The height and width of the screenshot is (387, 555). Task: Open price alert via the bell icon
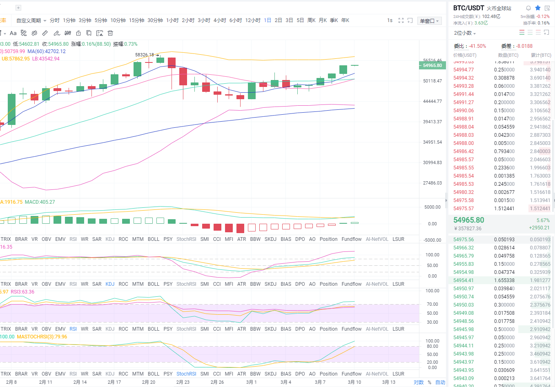point(528,8)
